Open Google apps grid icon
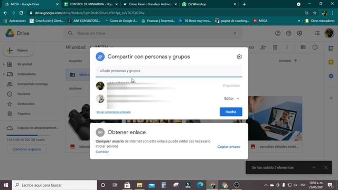 (317, 33)
